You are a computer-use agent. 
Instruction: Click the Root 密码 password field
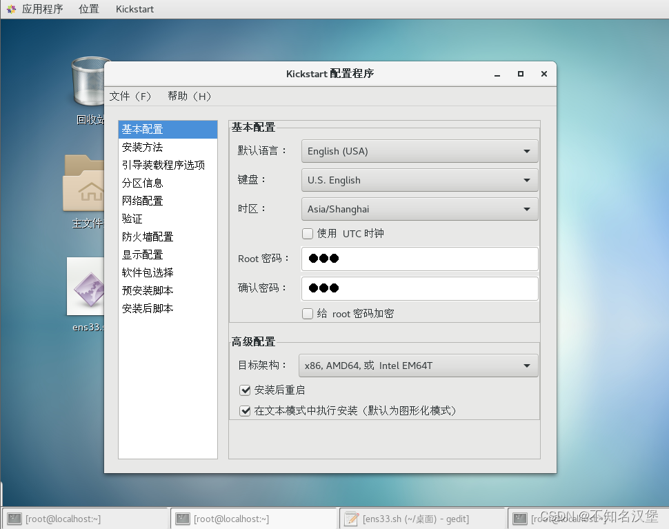419,259
